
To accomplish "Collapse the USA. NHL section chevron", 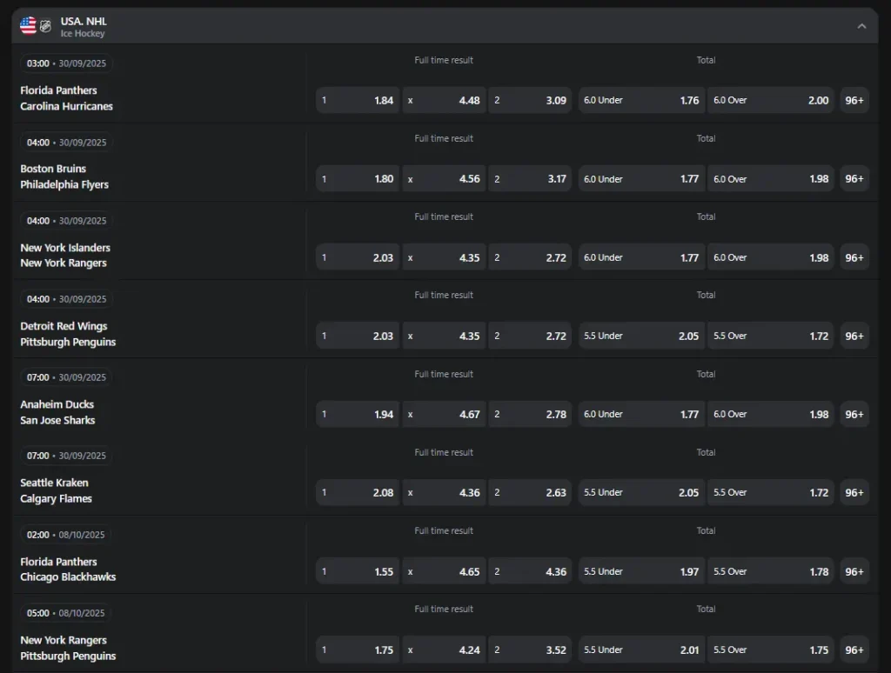I will coord(861,26).
